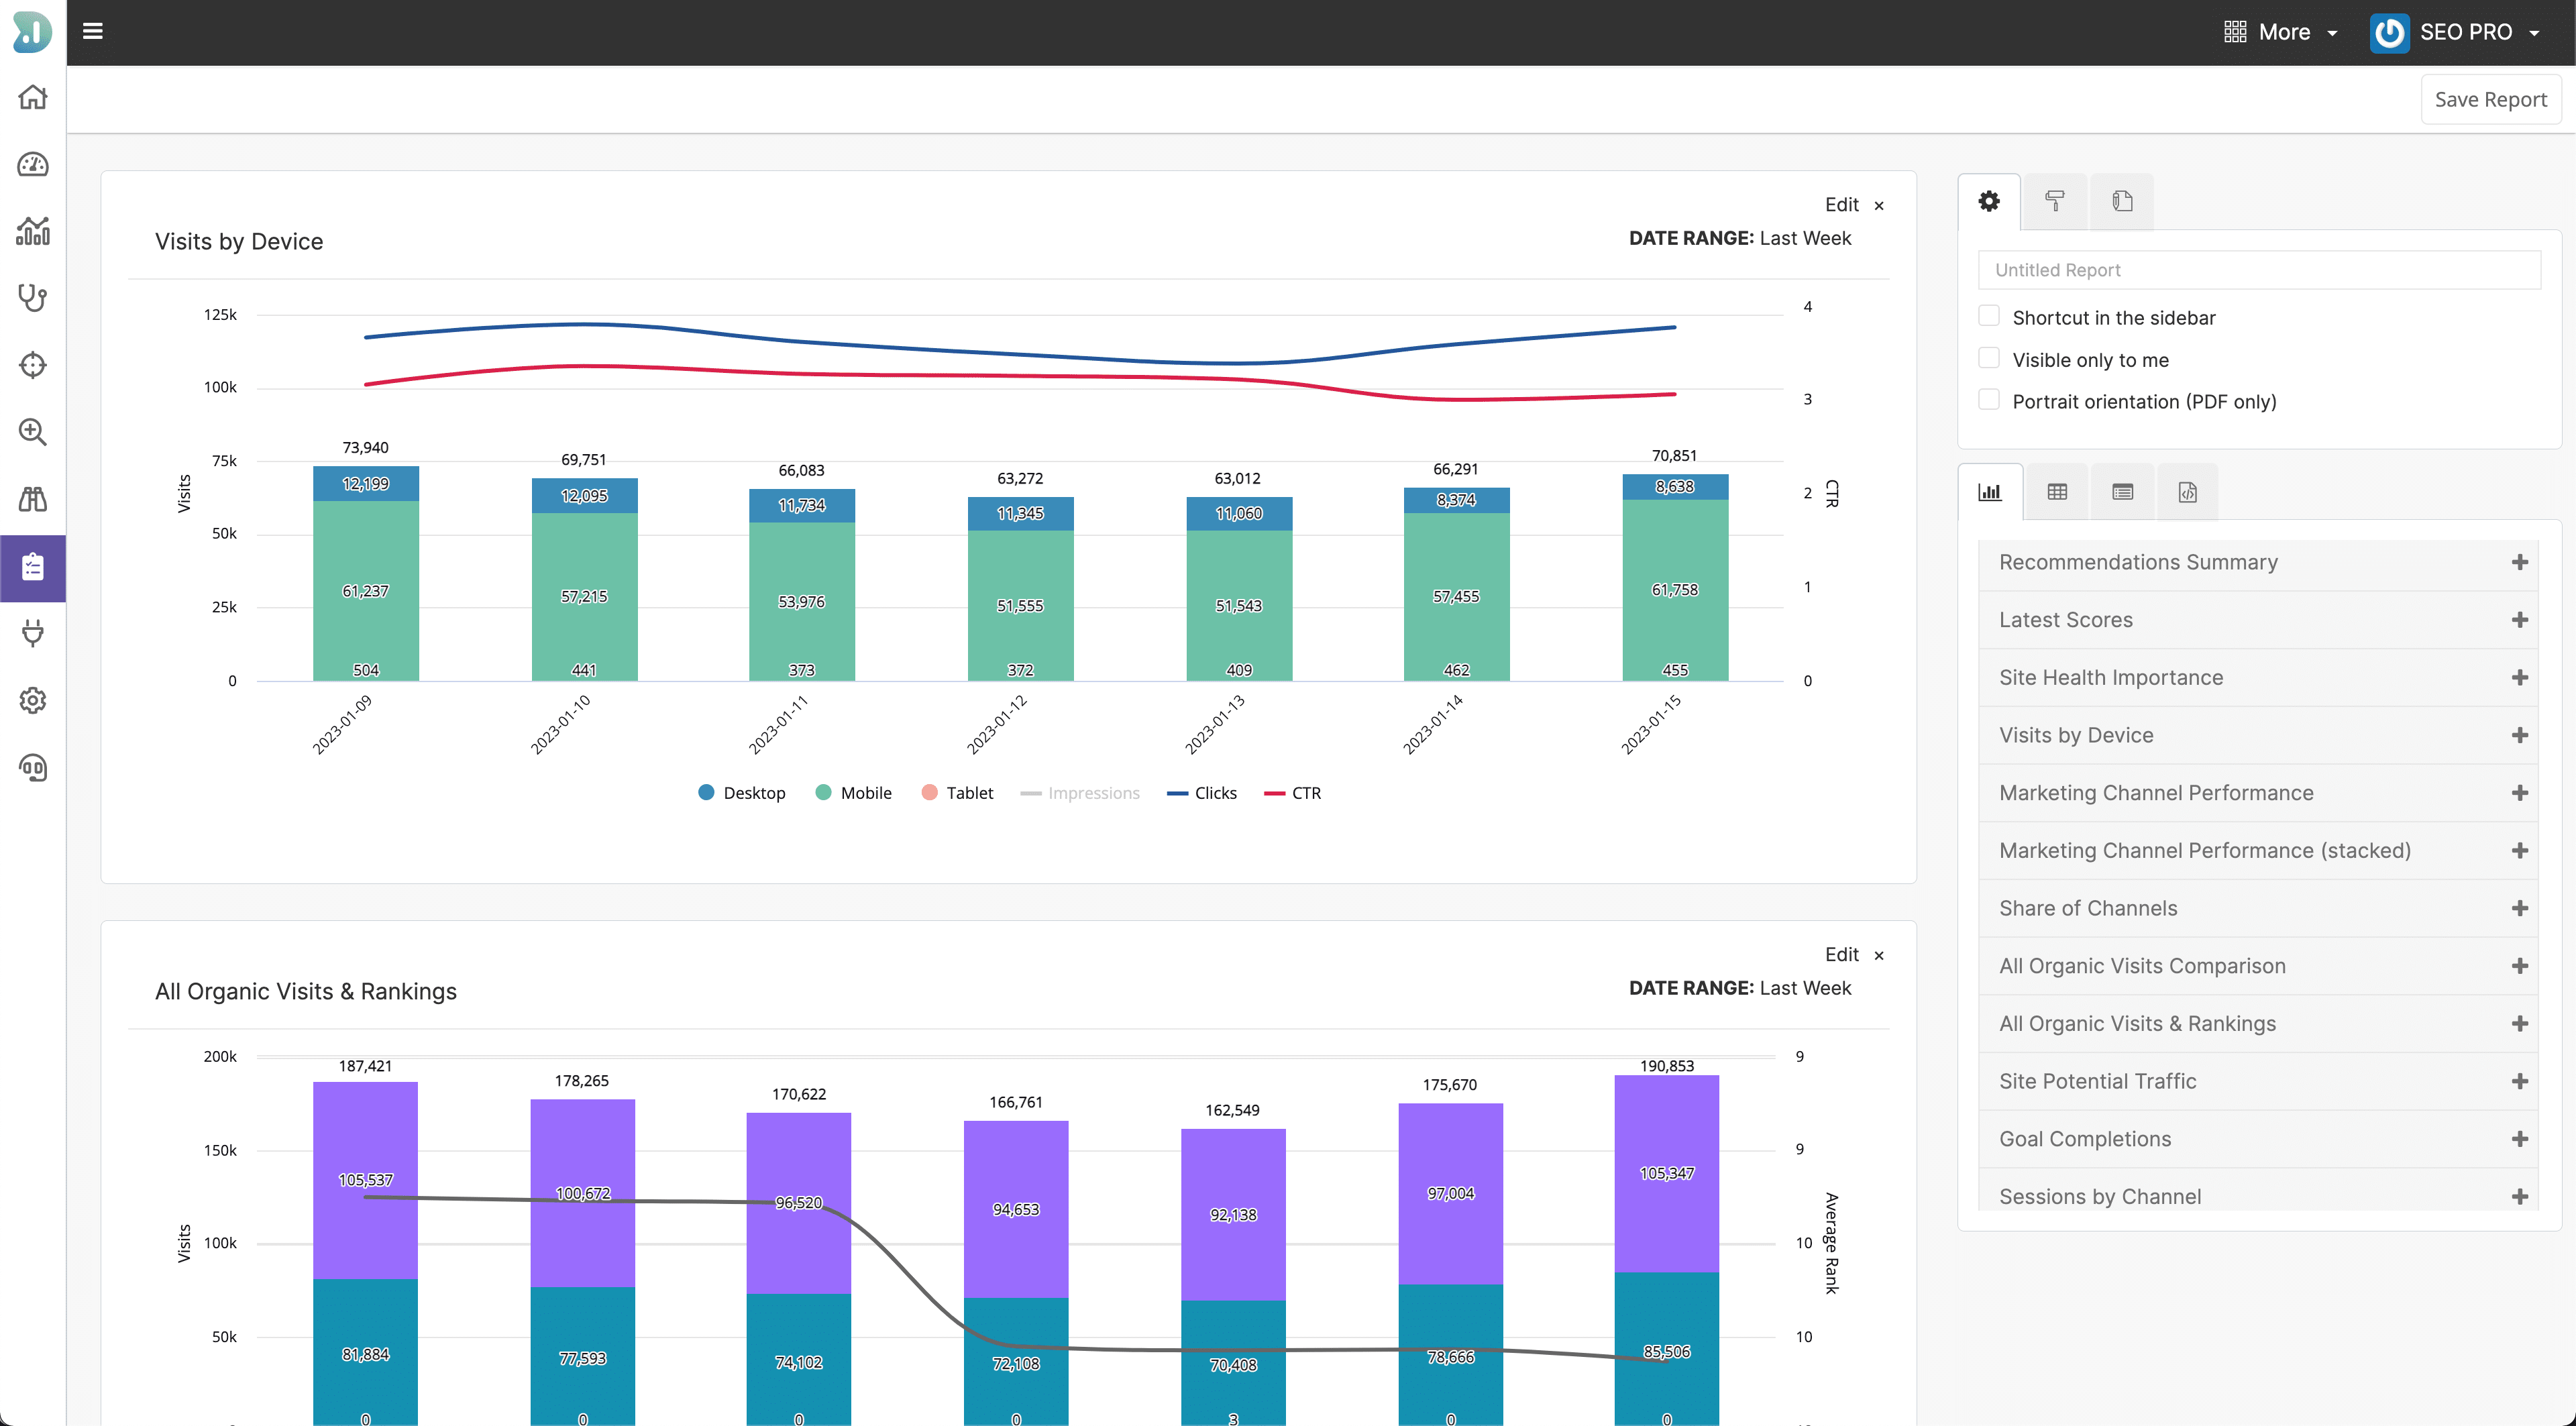
Task: Select the paint roller styling tab
Action: click(2055, 201)
